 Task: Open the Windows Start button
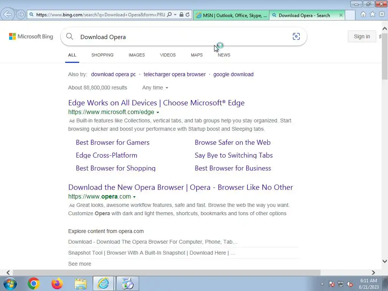click(x=10, y=283)
